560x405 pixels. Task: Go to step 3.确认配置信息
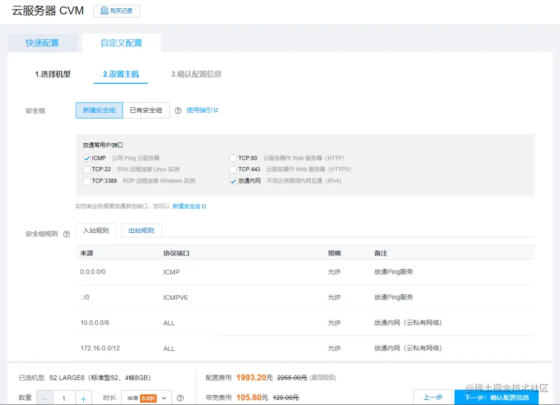pos(196,74)
